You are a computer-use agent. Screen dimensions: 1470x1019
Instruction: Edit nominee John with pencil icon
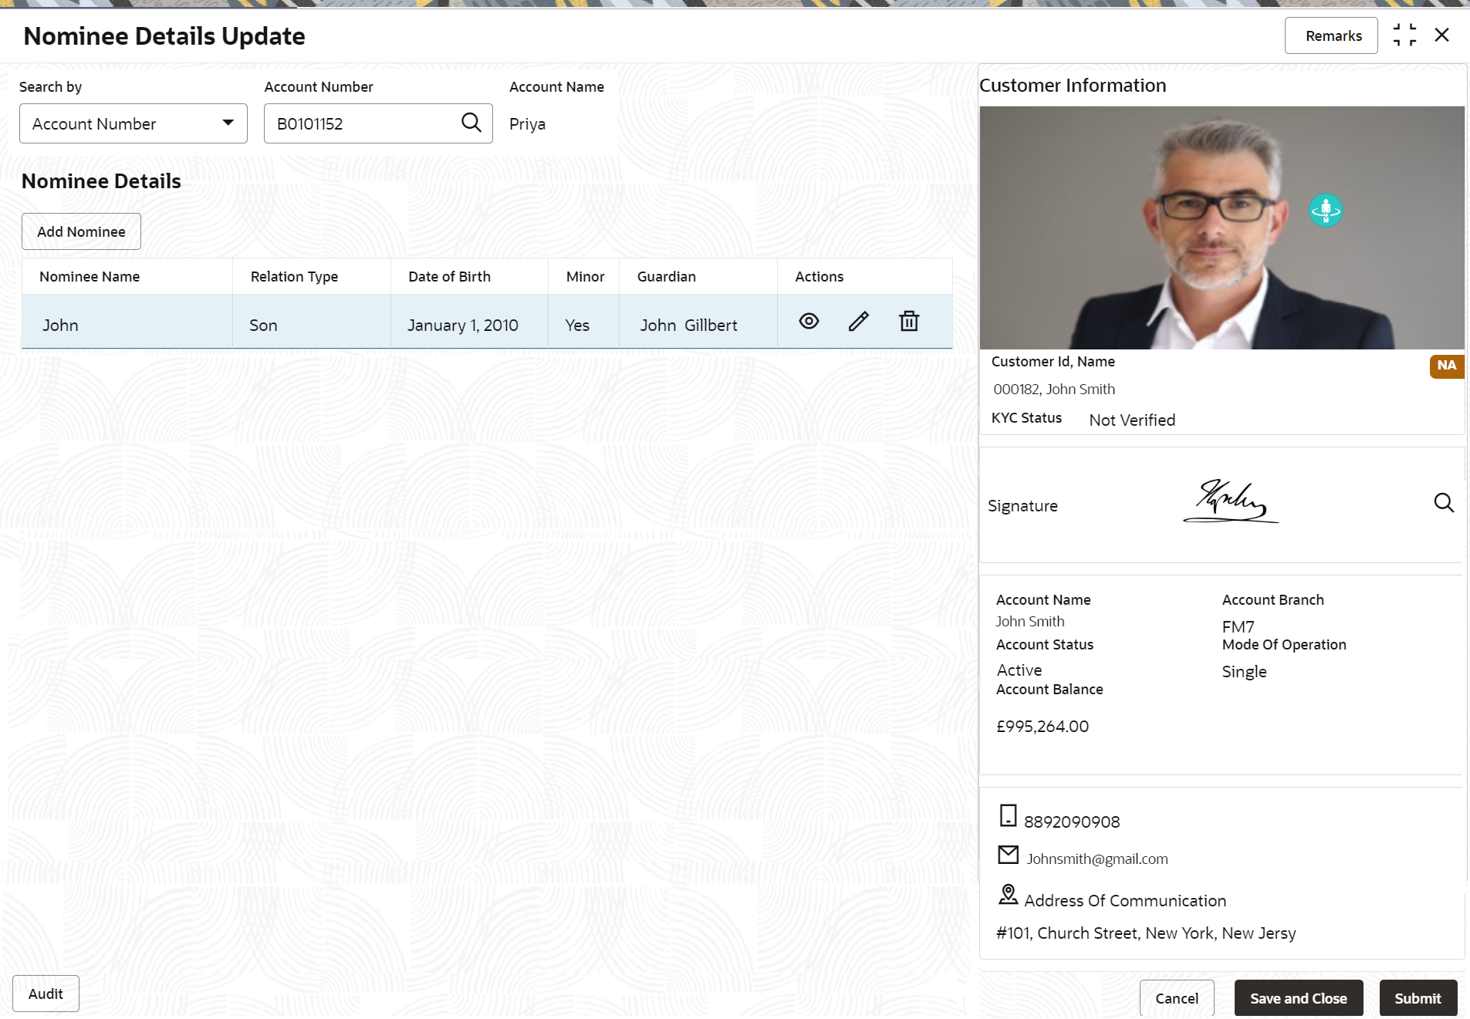859,321
